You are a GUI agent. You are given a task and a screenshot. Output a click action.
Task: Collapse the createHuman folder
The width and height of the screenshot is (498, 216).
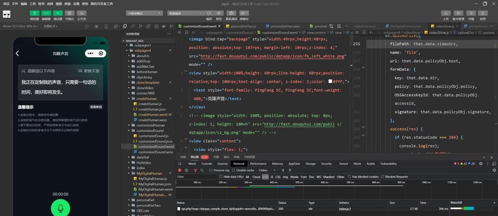[147, 99]
